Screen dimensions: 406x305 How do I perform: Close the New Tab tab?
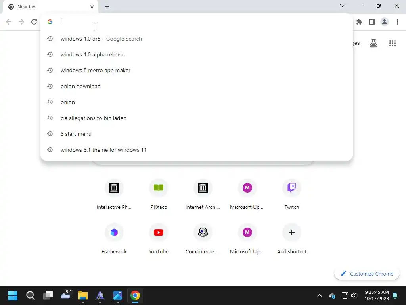92,7
